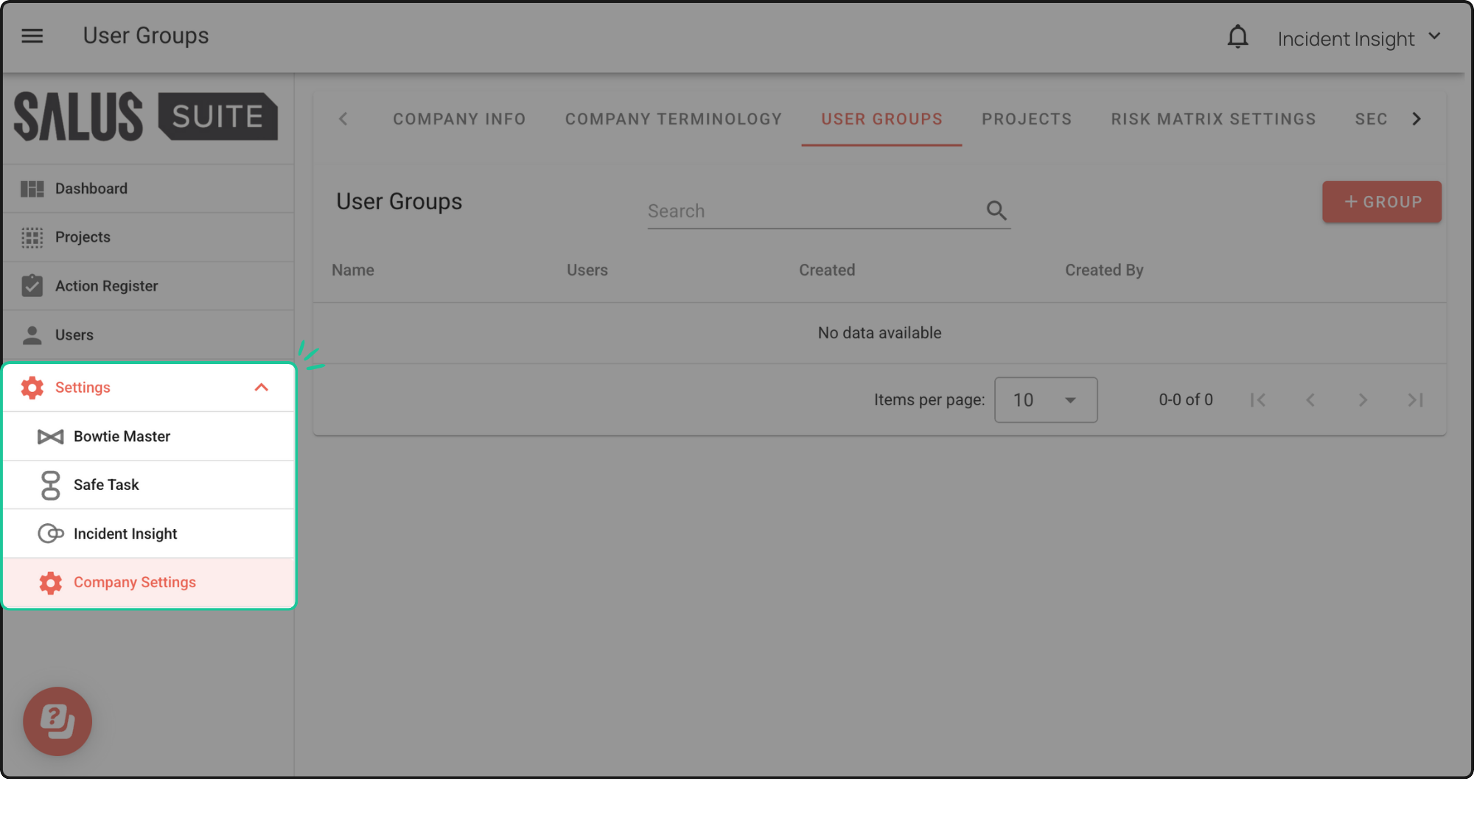Open Bowtie Master settings

tap(122, 436)
